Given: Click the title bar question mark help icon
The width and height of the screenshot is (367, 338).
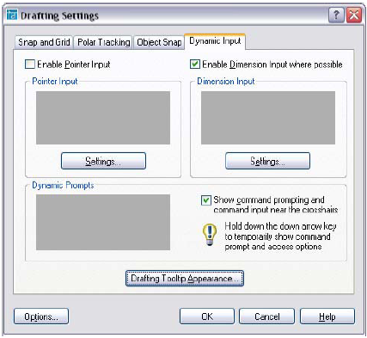Looking at the screenshot, I should coord(336,15).
